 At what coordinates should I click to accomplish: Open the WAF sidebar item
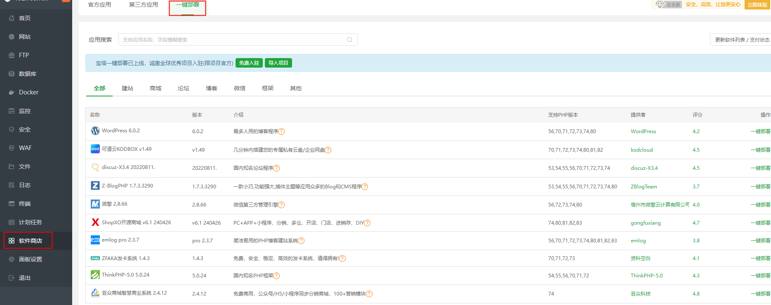[x=25, y=148]
